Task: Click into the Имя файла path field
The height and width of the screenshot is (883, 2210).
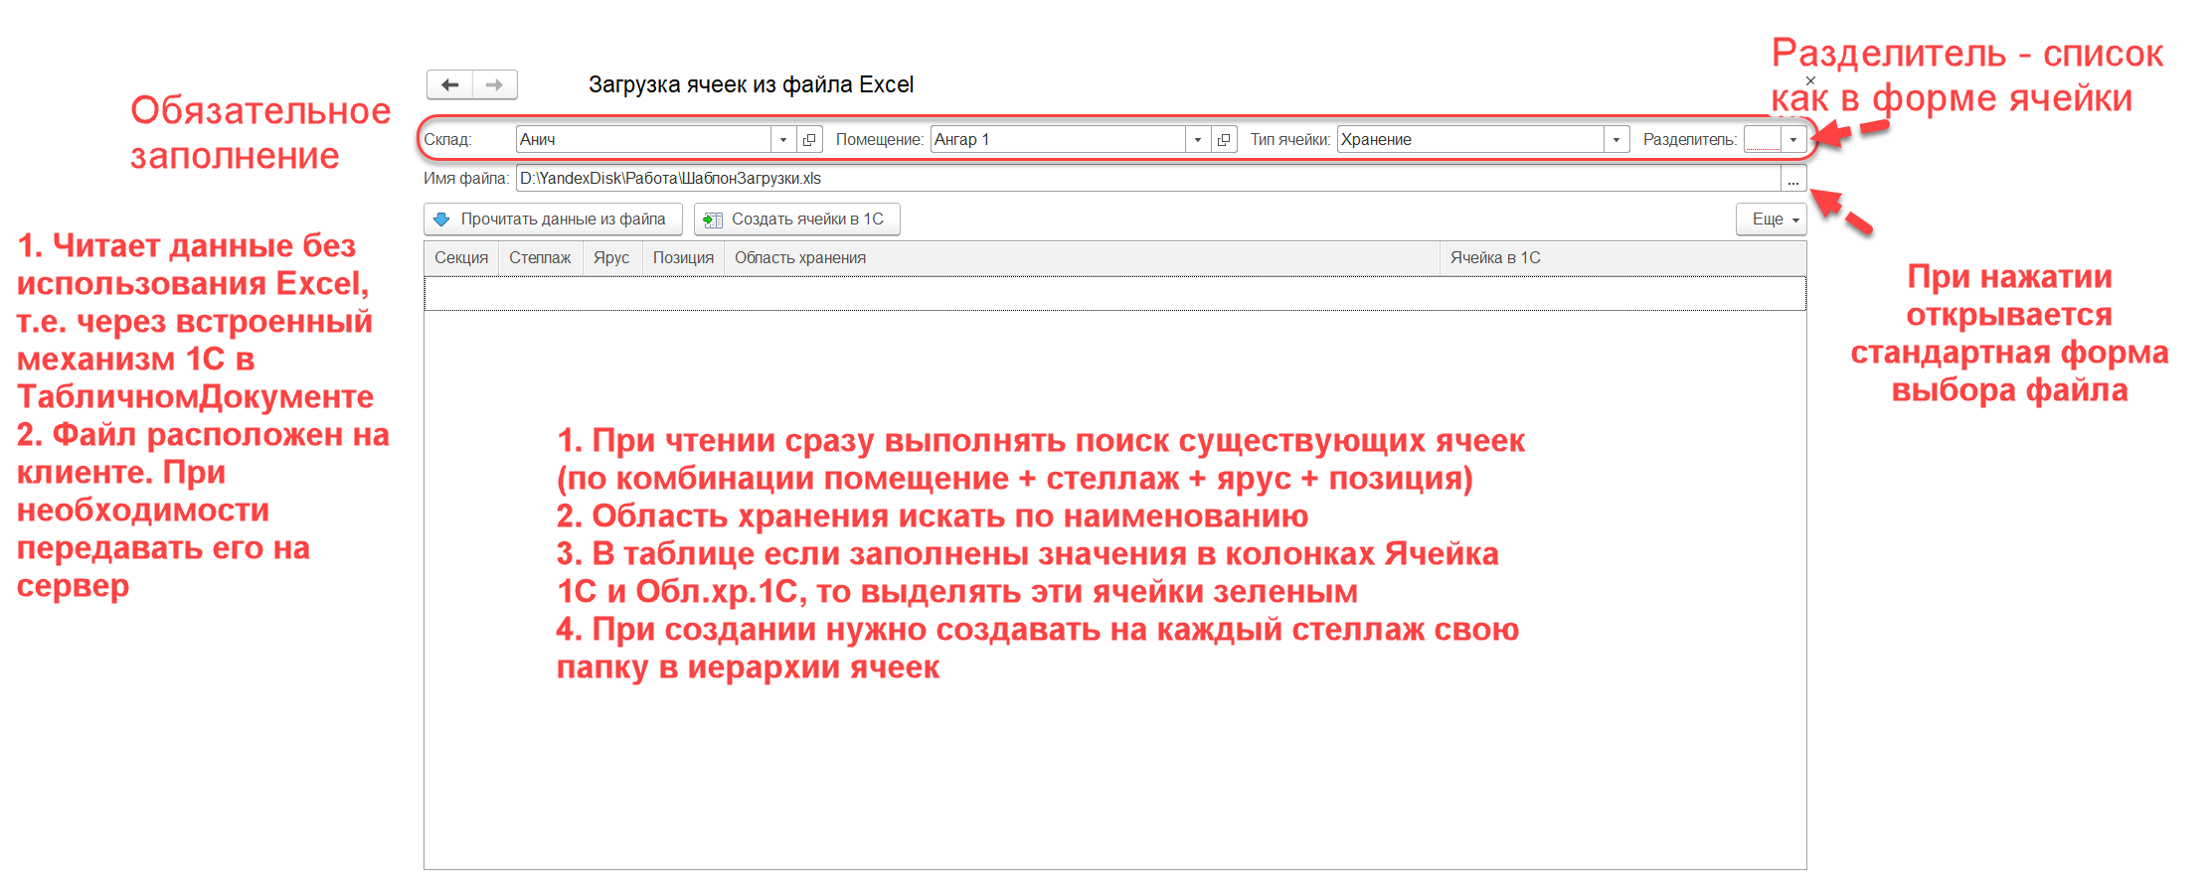Action: click(x=1143, y=179)
